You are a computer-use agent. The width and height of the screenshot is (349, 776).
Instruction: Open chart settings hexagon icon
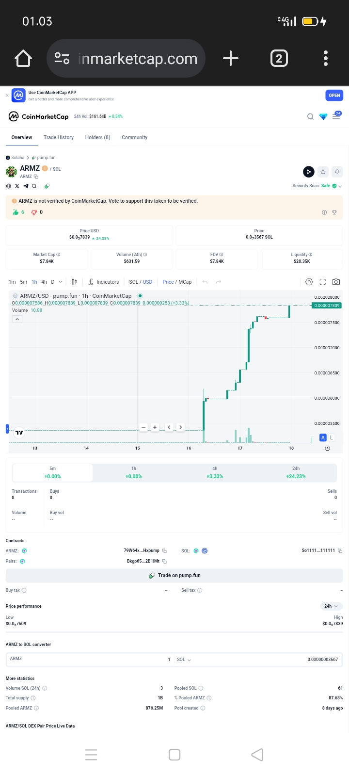309,282
